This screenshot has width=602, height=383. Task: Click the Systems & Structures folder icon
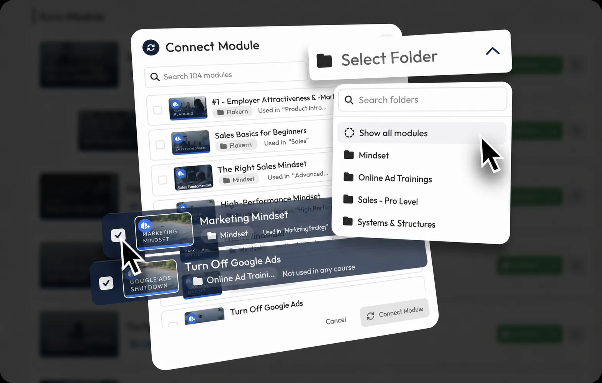(348, 221)
